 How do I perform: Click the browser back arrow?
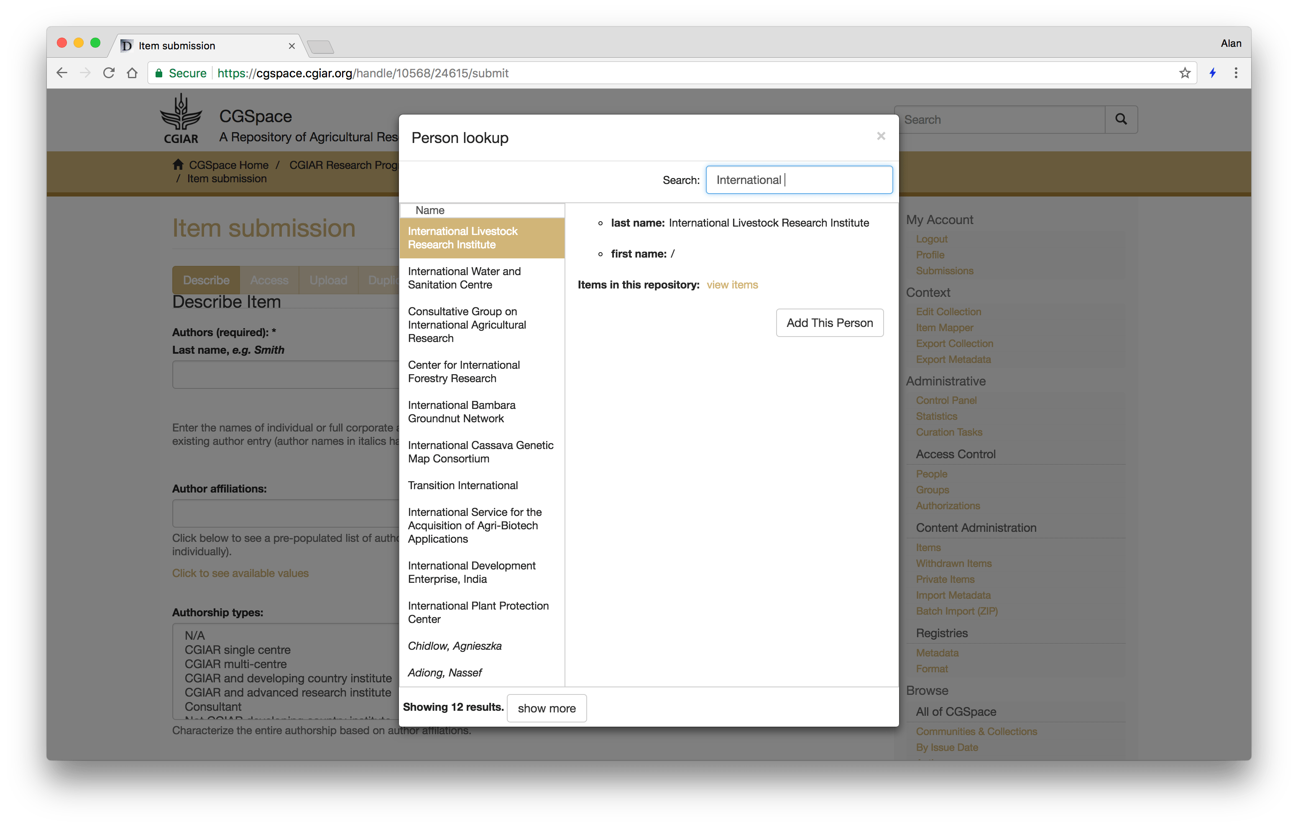(x=62, y=73)
